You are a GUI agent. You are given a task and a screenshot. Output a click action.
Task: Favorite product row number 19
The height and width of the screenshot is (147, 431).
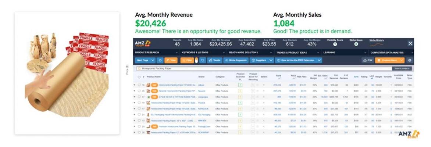139,103
